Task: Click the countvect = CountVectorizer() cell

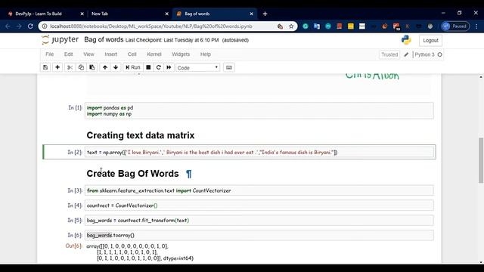Action: [x=259, y=206]
